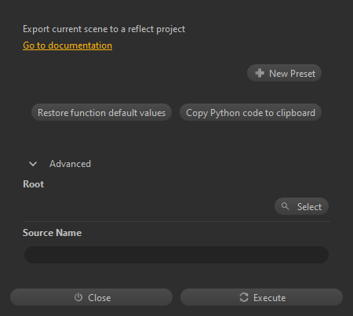Click the plus icon on New Preset
353x316 pixels.
[260, 73]
